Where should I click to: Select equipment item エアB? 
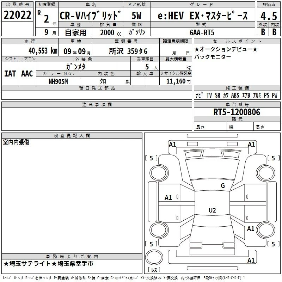point(246,95)
